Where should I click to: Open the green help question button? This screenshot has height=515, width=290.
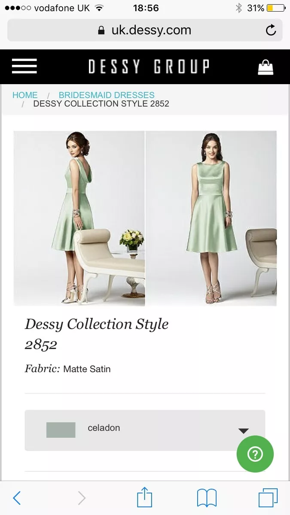[255, 454]
